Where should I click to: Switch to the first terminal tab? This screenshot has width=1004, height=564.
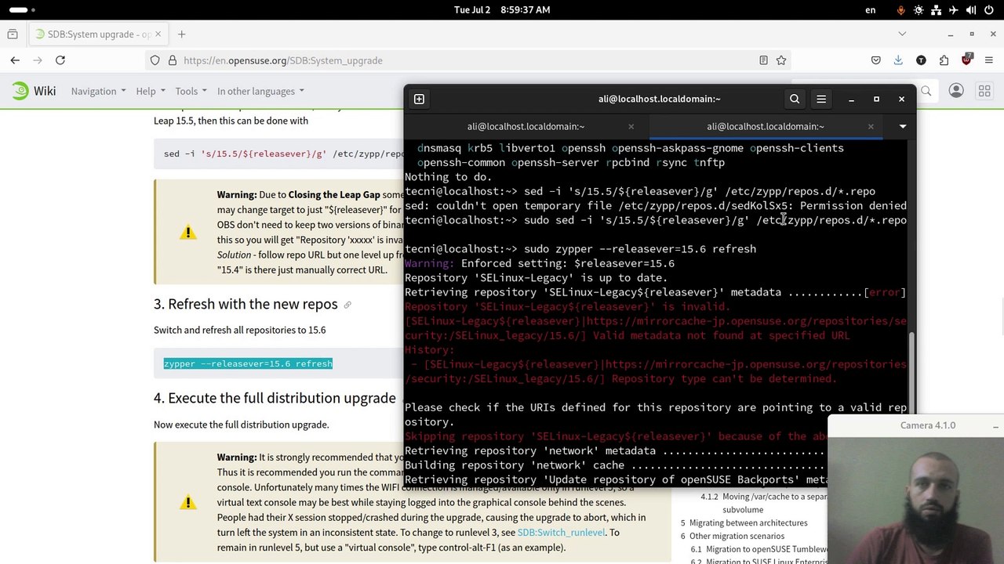click(526, 126)
